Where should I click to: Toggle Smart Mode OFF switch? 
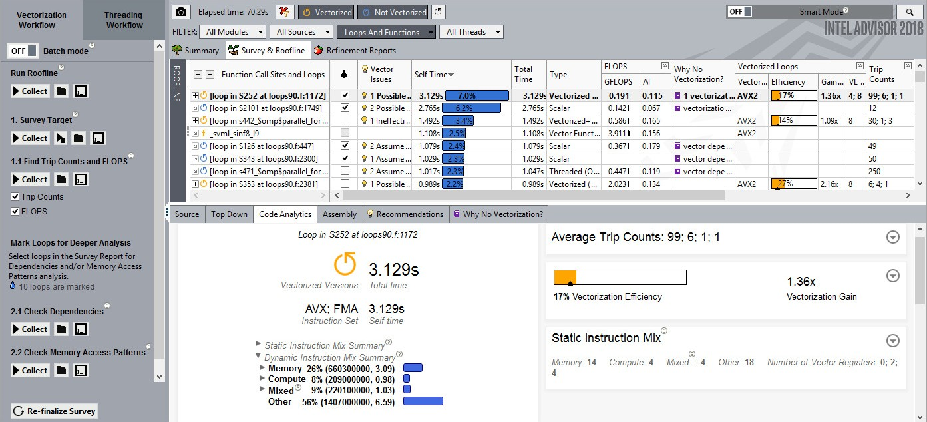coord(739,12)
